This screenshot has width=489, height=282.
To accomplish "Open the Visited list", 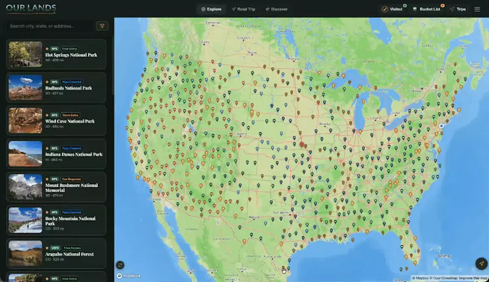I will point(392,9).
